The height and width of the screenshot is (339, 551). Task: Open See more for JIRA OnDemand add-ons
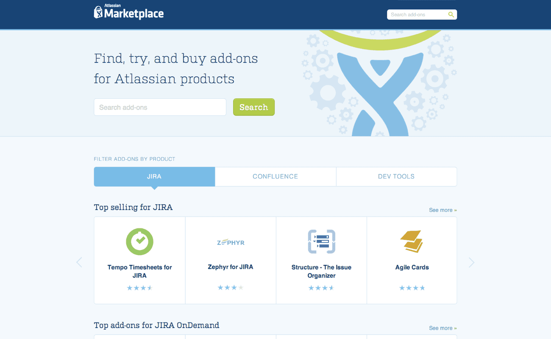443,328
